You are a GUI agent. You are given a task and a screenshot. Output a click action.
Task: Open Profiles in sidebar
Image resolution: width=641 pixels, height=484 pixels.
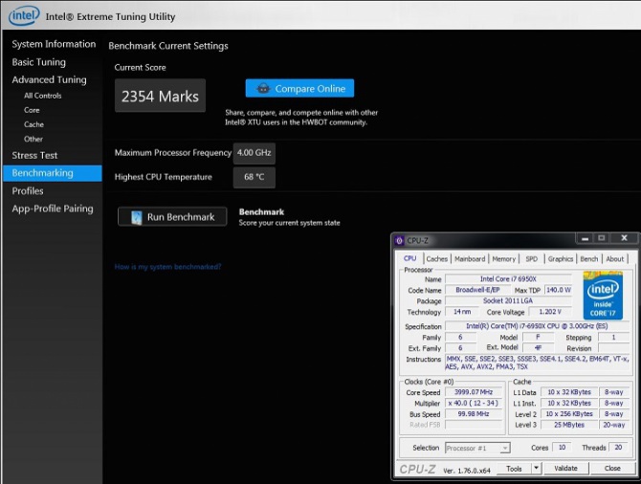pyautogui.click(x=28, y=191)
